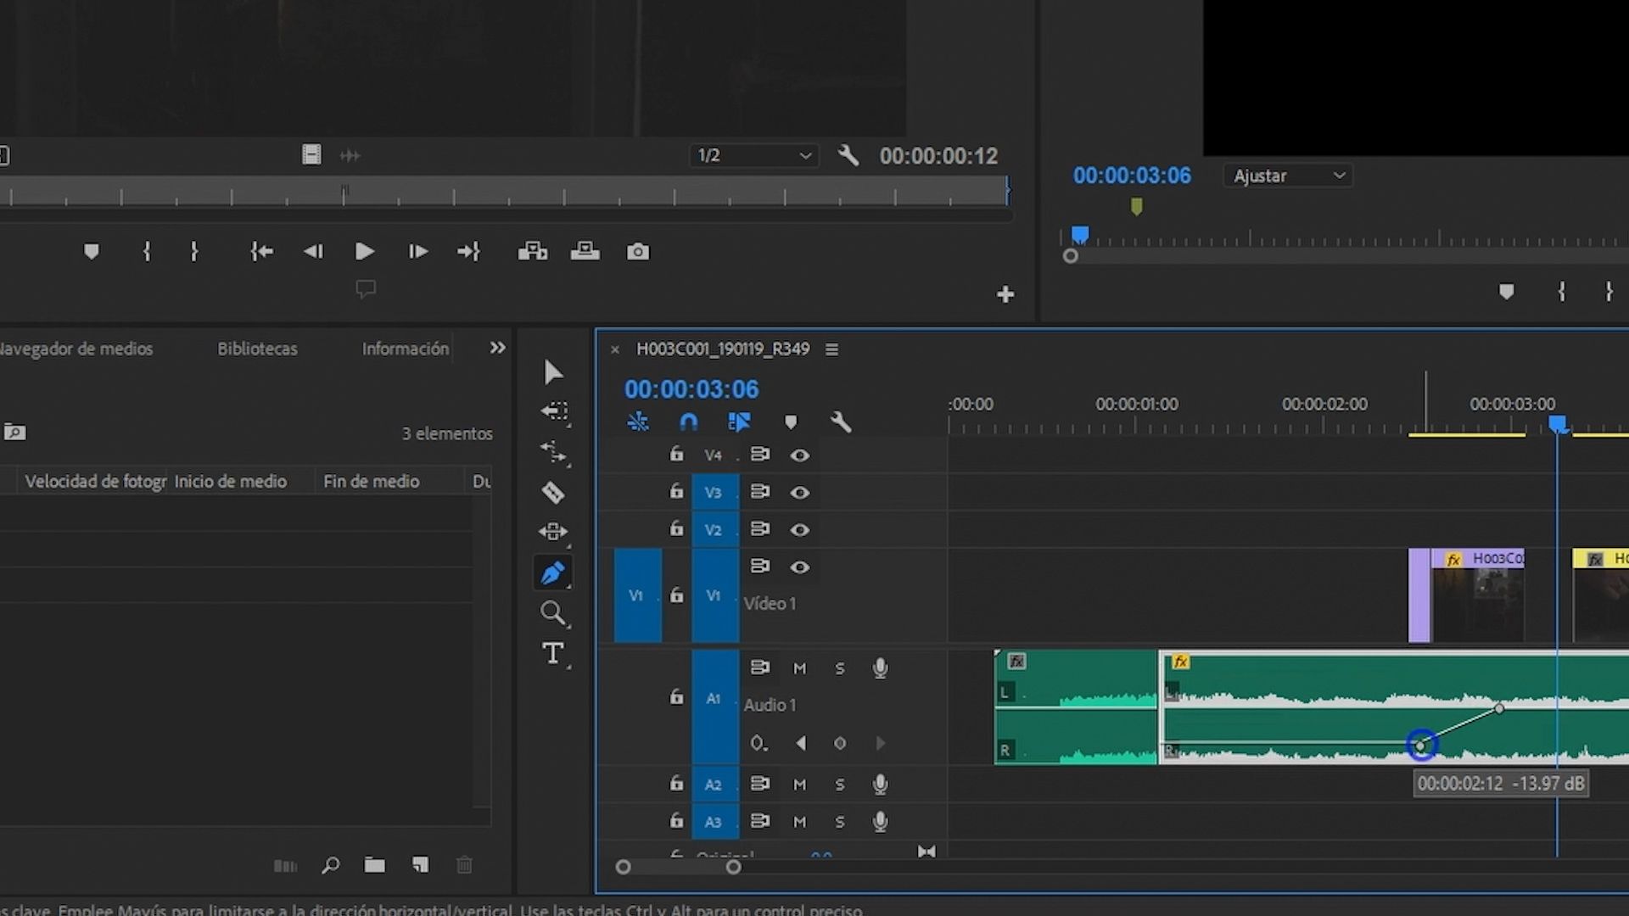The image size is (1629, 916).
Task: Switch to the Información tab
Action: tap(405, 349)
